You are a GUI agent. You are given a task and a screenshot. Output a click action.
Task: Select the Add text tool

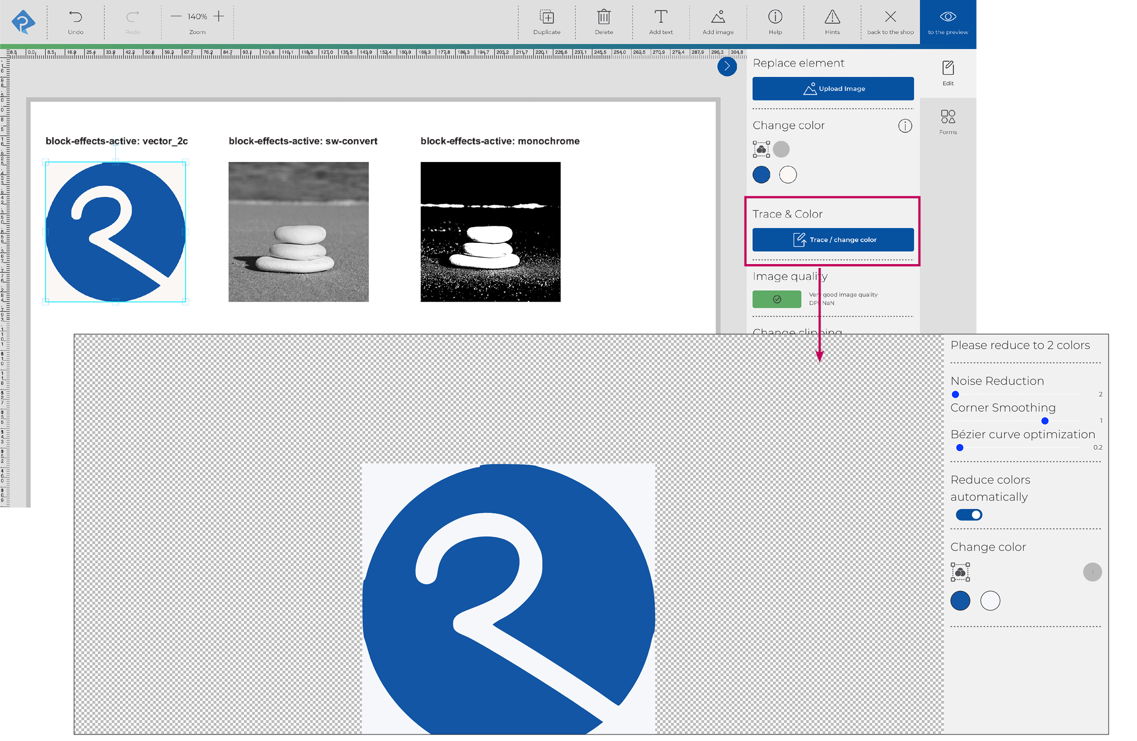(660, 17)
